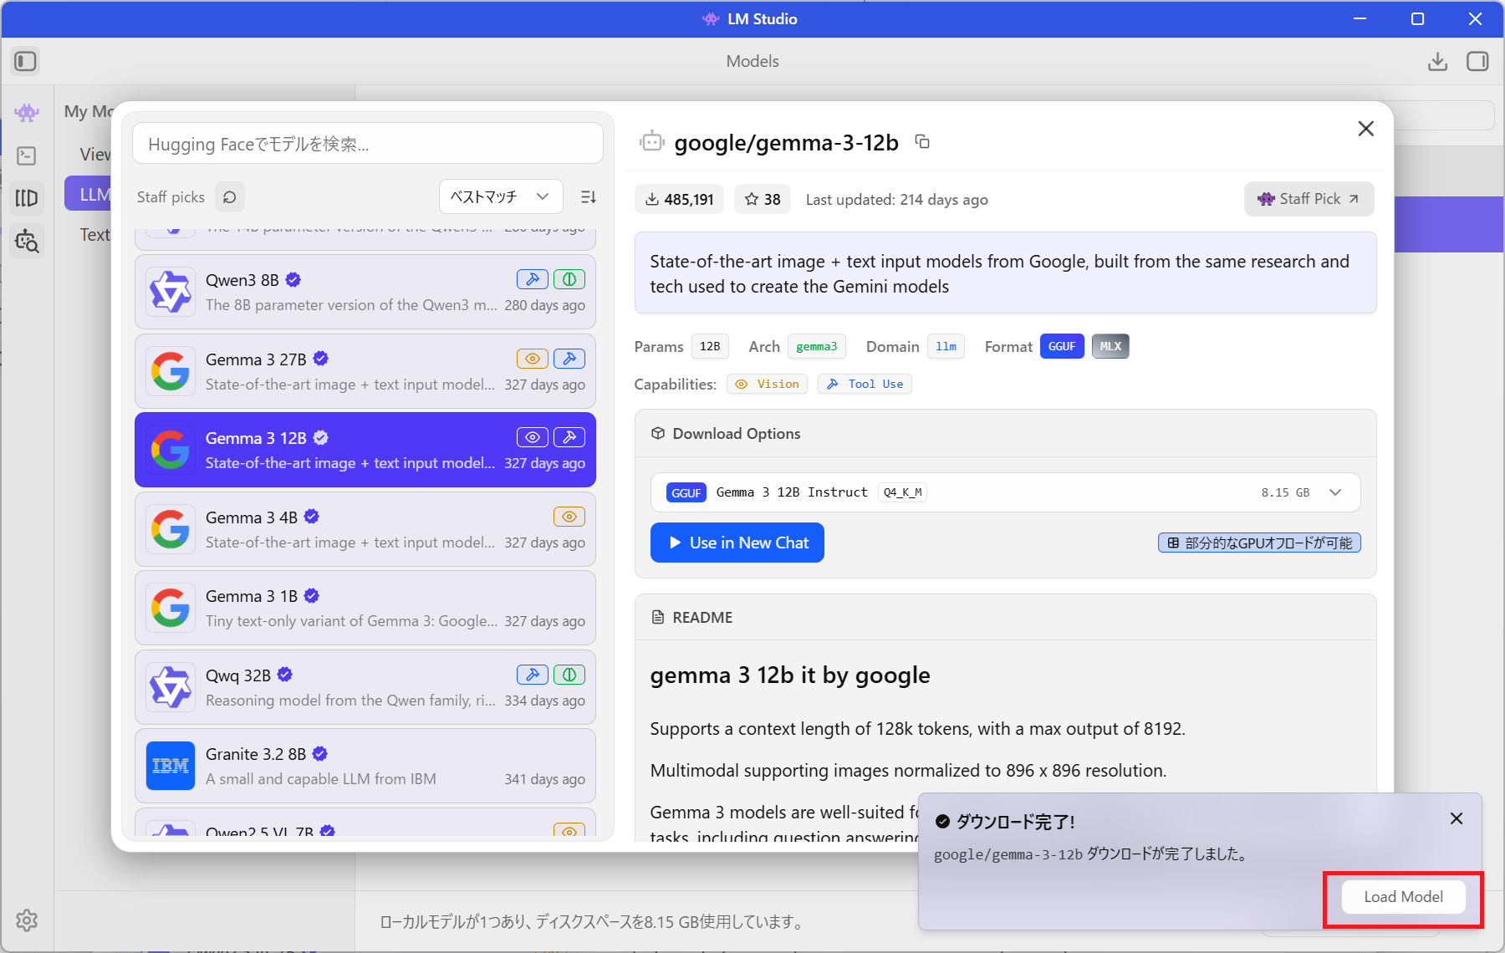Viewport: 1505px width, 953px height.
Task: Open the Discover search icon in sidebar
Action: point(27,242)
